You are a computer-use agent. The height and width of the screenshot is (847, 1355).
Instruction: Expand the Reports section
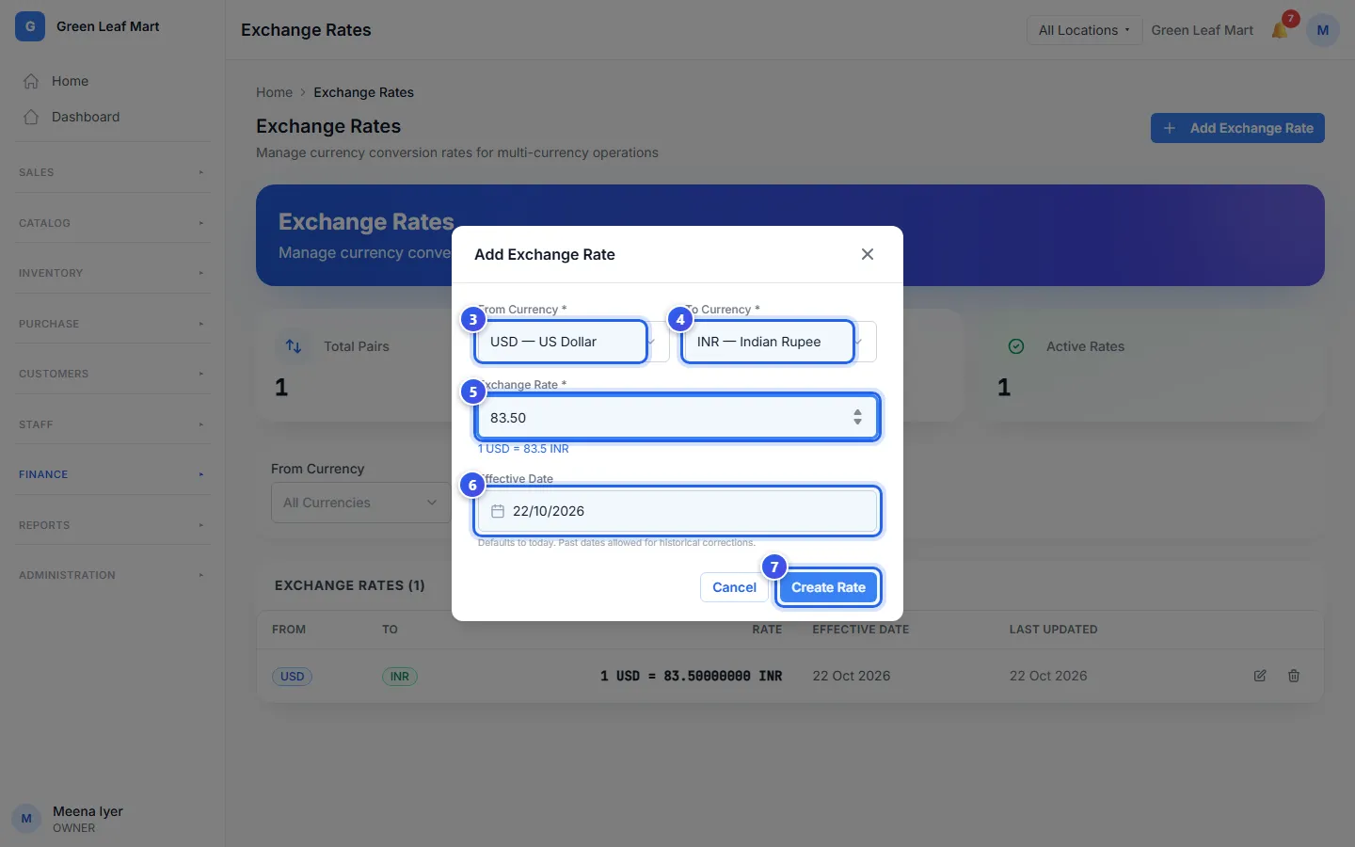pos(113,525)
